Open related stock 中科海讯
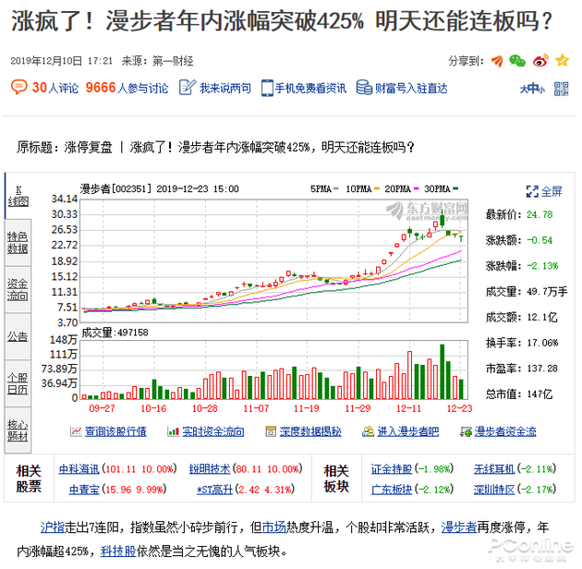This screenshot has height=569, width=582. 79,469
